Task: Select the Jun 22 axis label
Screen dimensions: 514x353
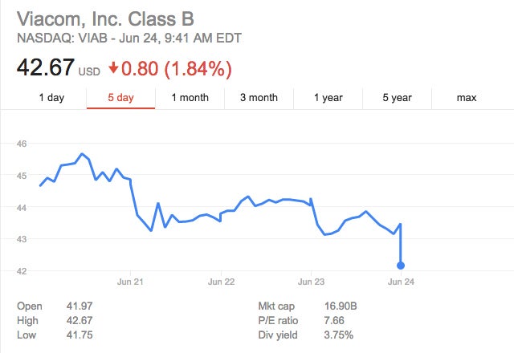Action: coord(221,282)
